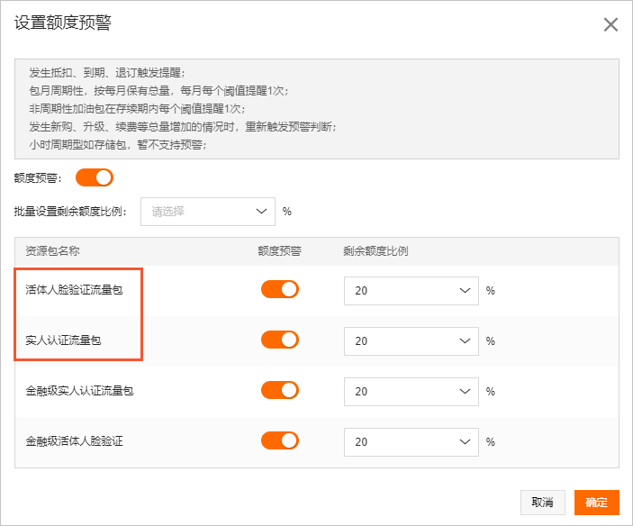Open the 批量设置剩余额度比例 dropdown
This screenshot has width=633, height=526.
[x=208, y=212]
